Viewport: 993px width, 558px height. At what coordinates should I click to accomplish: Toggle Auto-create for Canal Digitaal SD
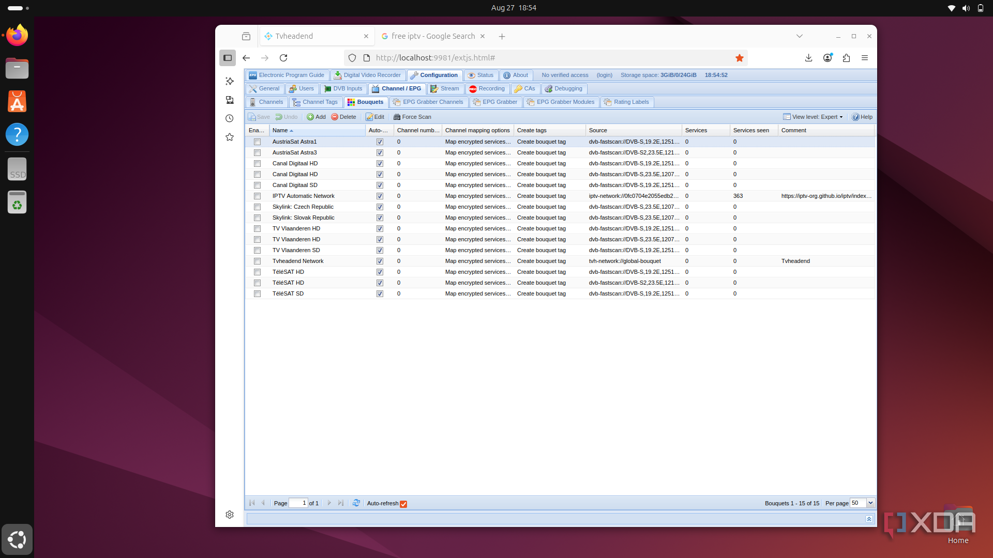[x=380, y=185]
